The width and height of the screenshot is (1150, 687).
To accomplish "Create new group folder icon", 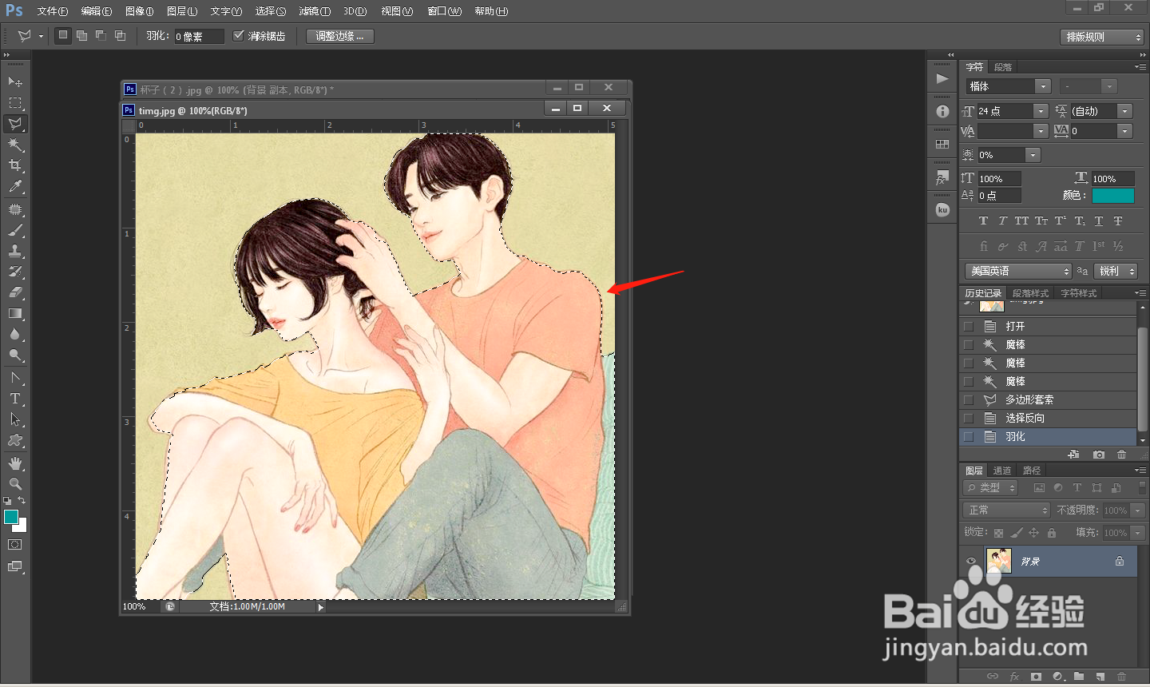I will (1079, 677).
